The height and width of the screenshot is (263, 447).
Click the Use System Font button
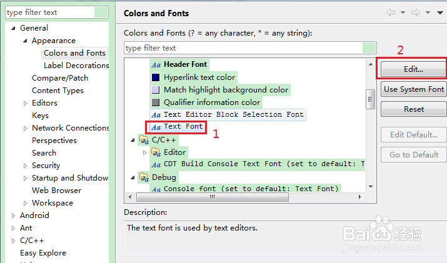click(413, 89)
